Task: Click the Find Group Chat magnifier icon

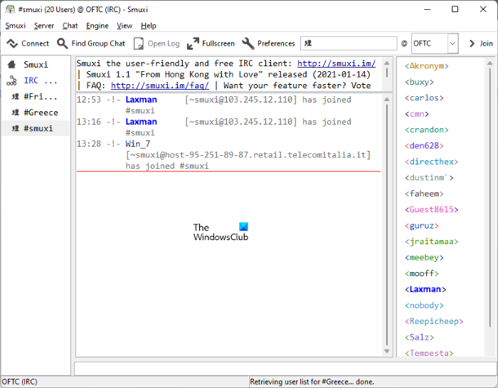Action: click(x=63, y=43)
